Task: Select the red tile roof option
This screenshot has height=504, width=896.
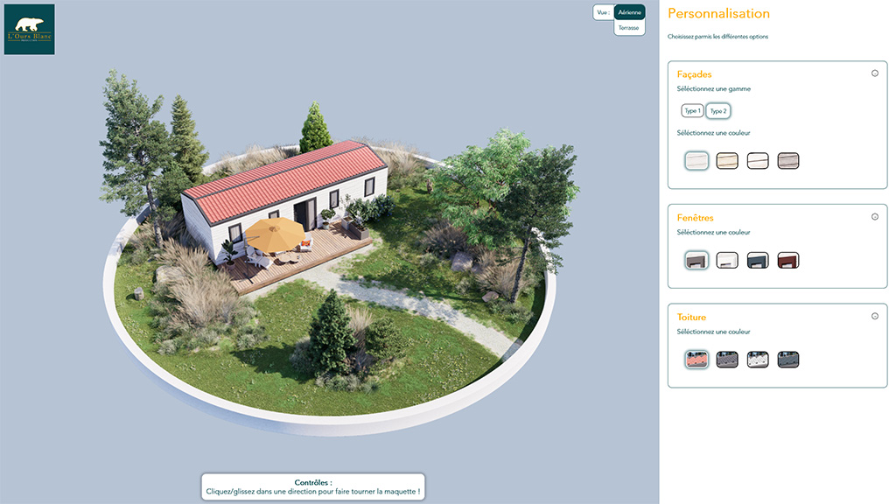Action: [x=696, y=360]
